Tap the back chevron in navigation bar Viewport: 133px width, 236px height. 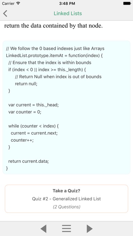point(5,14)
